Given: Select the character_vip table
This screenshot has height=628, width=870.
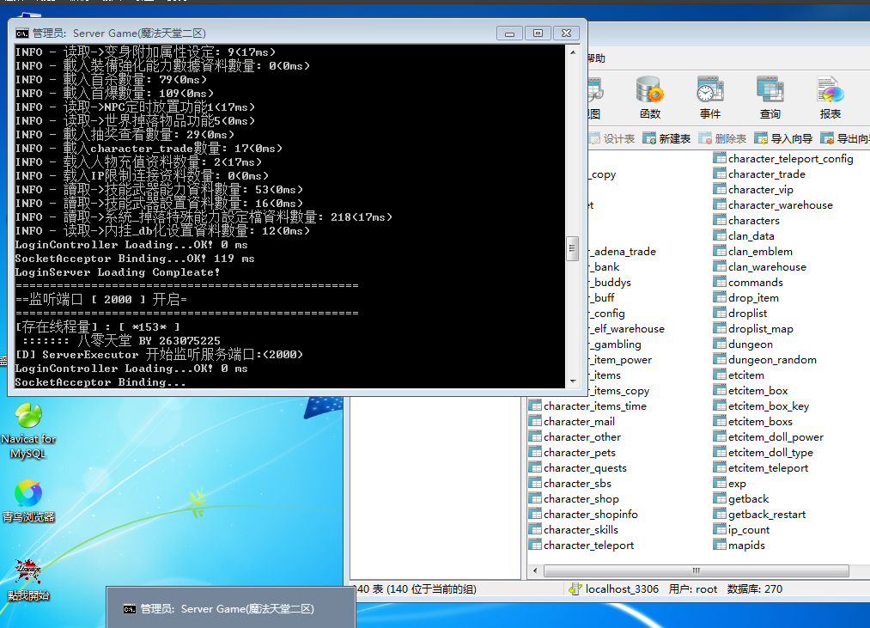Looking at the screenshot, I should click(x=753, y=190).
